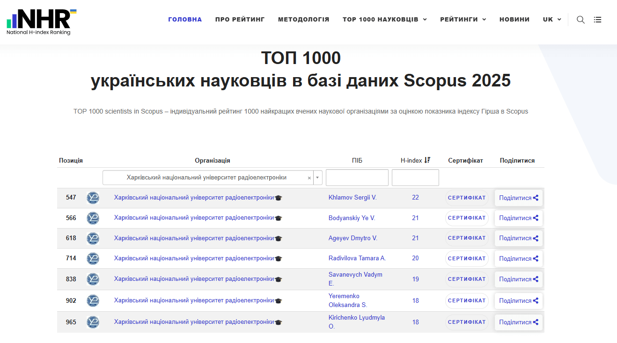
Task: Open the Новини menu item
Action: point(514,20)
